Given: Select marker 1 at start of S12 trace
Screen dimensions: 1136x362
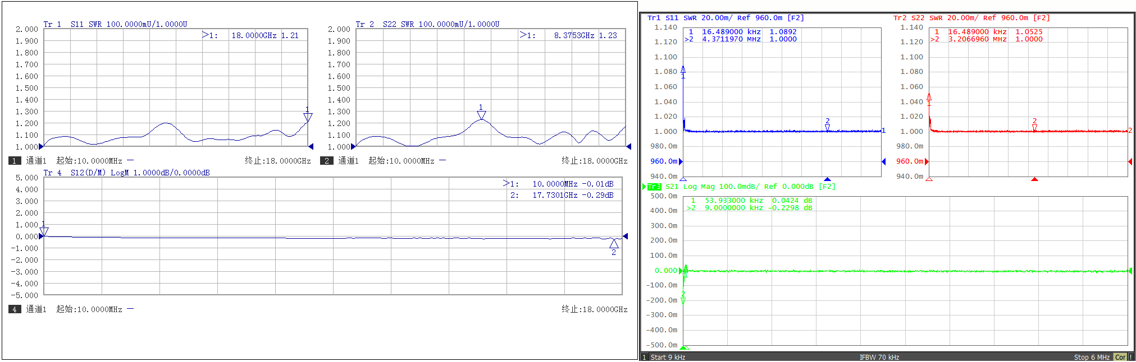Looking at the screenshot, I should (44, 231).
